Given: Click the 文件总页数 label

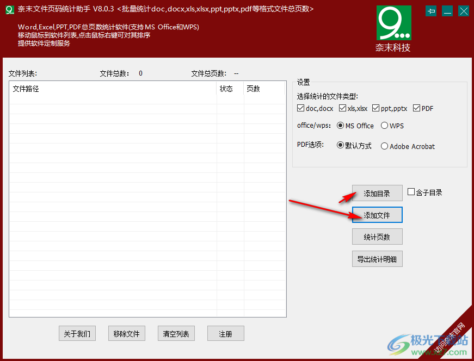Looking at the screenshot, I should click(x=208, y=73).
